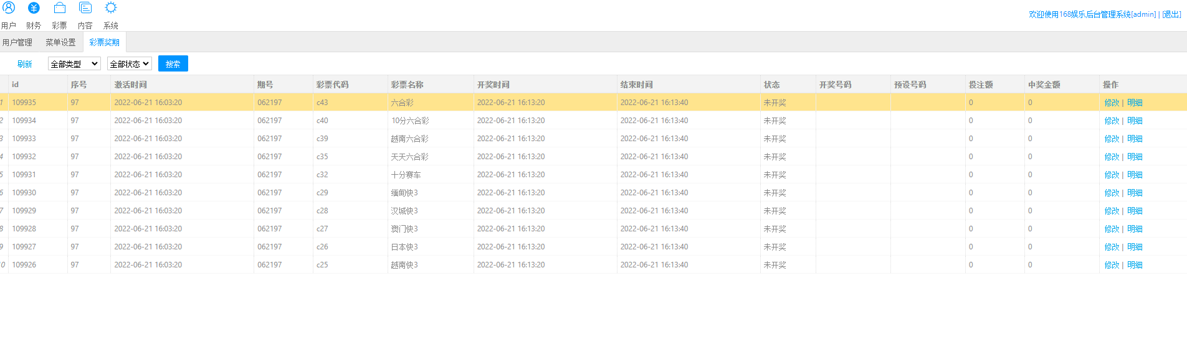
Task: Open the 用户 (User) icon menu
Action: click(x=9, y=9)
